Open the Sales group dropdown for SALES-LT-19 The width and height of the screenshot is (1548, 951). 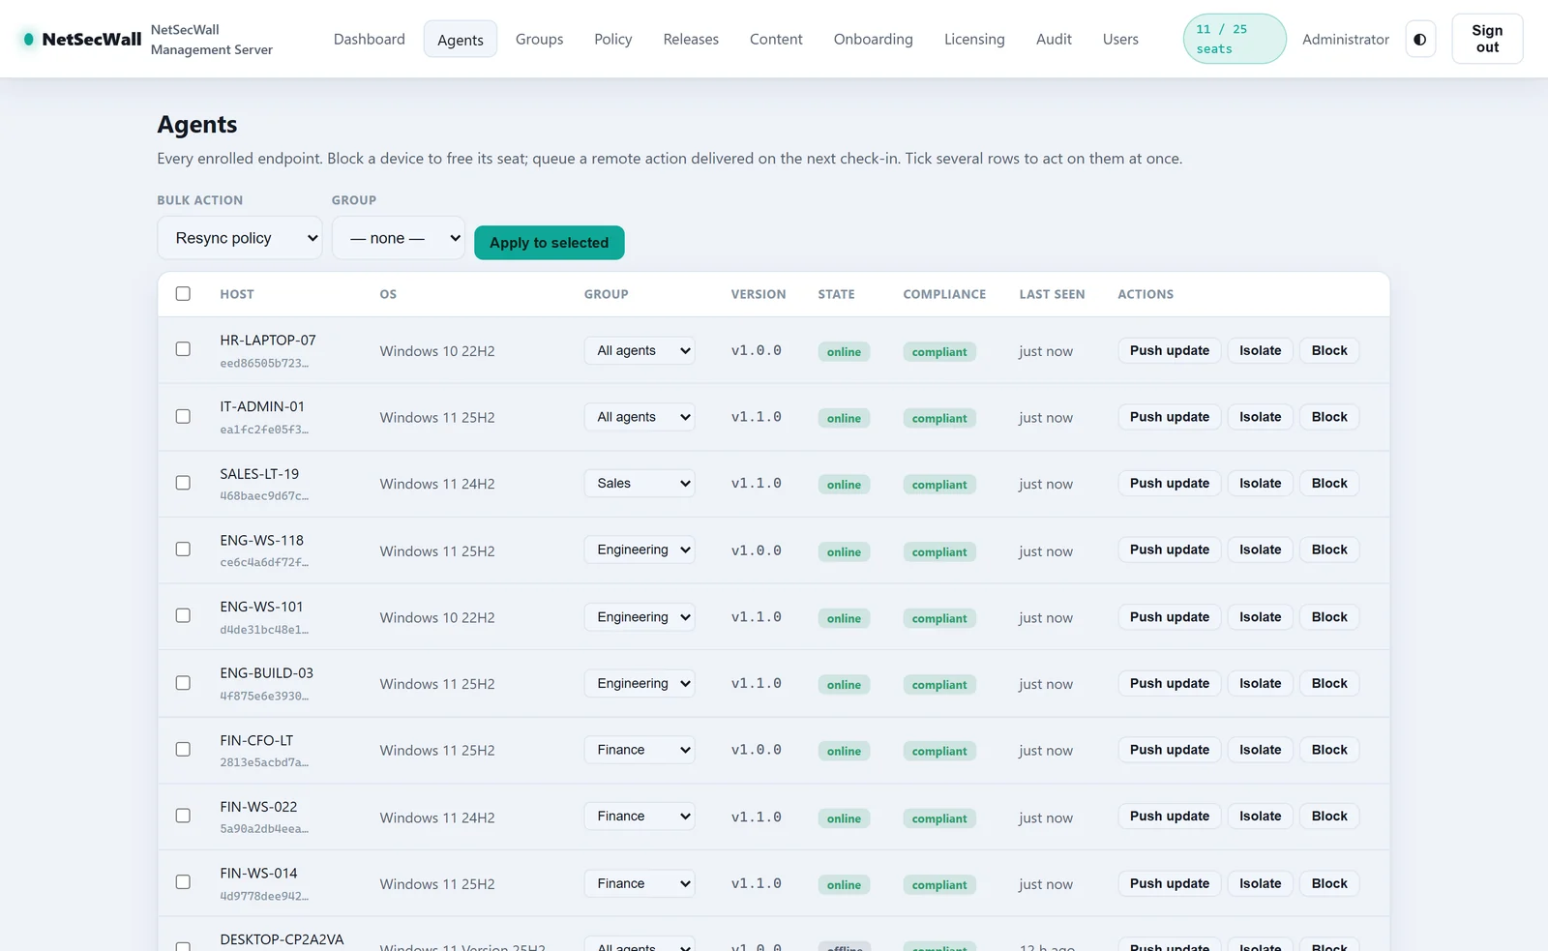pyautogui.click(x=640, y=483)
